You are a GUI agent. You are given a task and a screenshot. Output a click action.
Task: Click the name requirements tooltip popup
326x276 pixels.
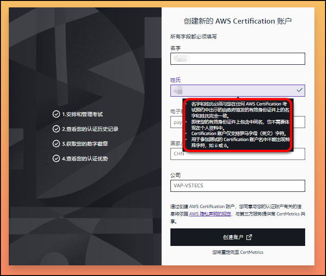pos(238,125)
